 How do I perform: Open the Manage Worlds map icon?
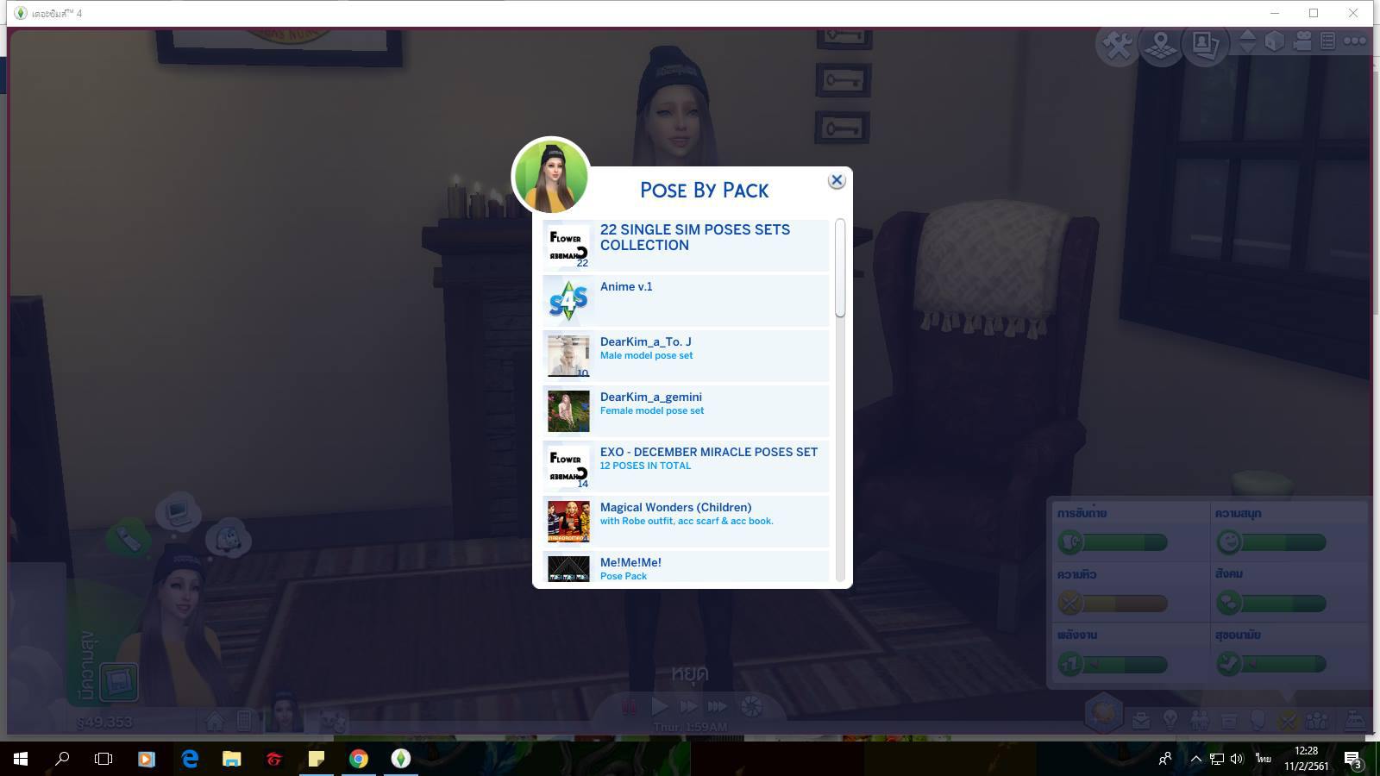click(x=1162, y=45)
